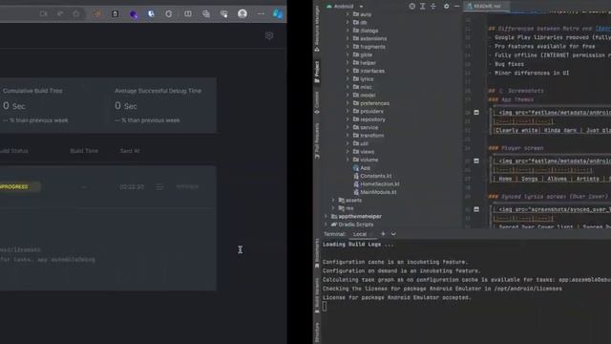Open the build logs icon in the build row
Image resolution: width=611 pixels, height=344 pixels.
[159, 187]
